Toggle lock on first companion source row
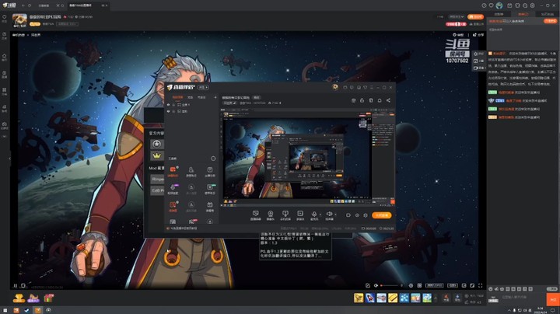The height and width of the screenshot is (314, 560). (x=173, y=105)
